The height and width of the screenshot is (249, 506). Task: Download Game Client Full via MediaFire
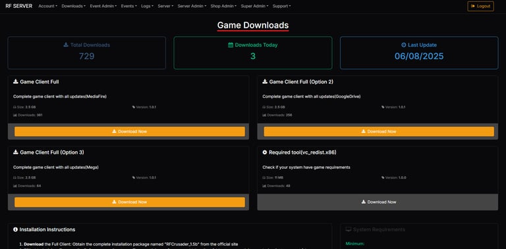[x=130, y=131]
